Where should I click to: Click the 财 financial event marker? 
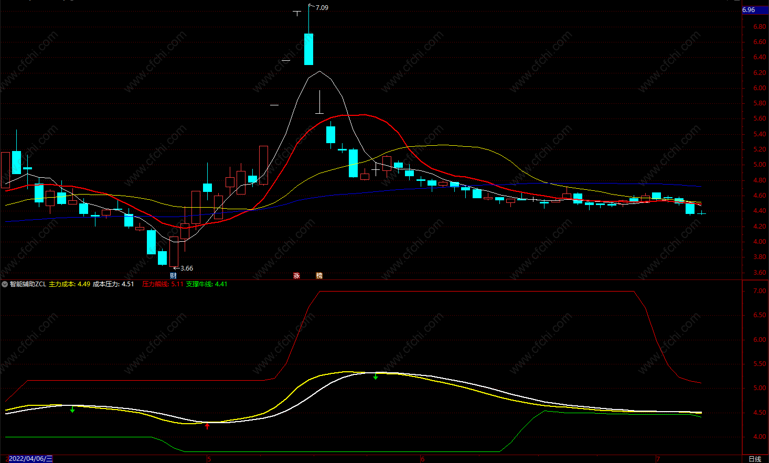tap(173, 276)
